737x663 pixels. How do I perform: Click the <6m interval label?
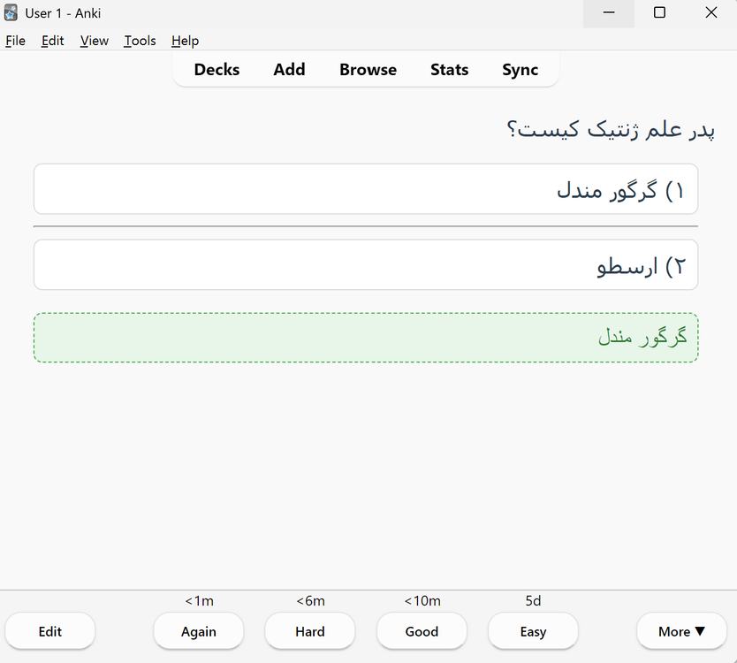pos(310,601)
